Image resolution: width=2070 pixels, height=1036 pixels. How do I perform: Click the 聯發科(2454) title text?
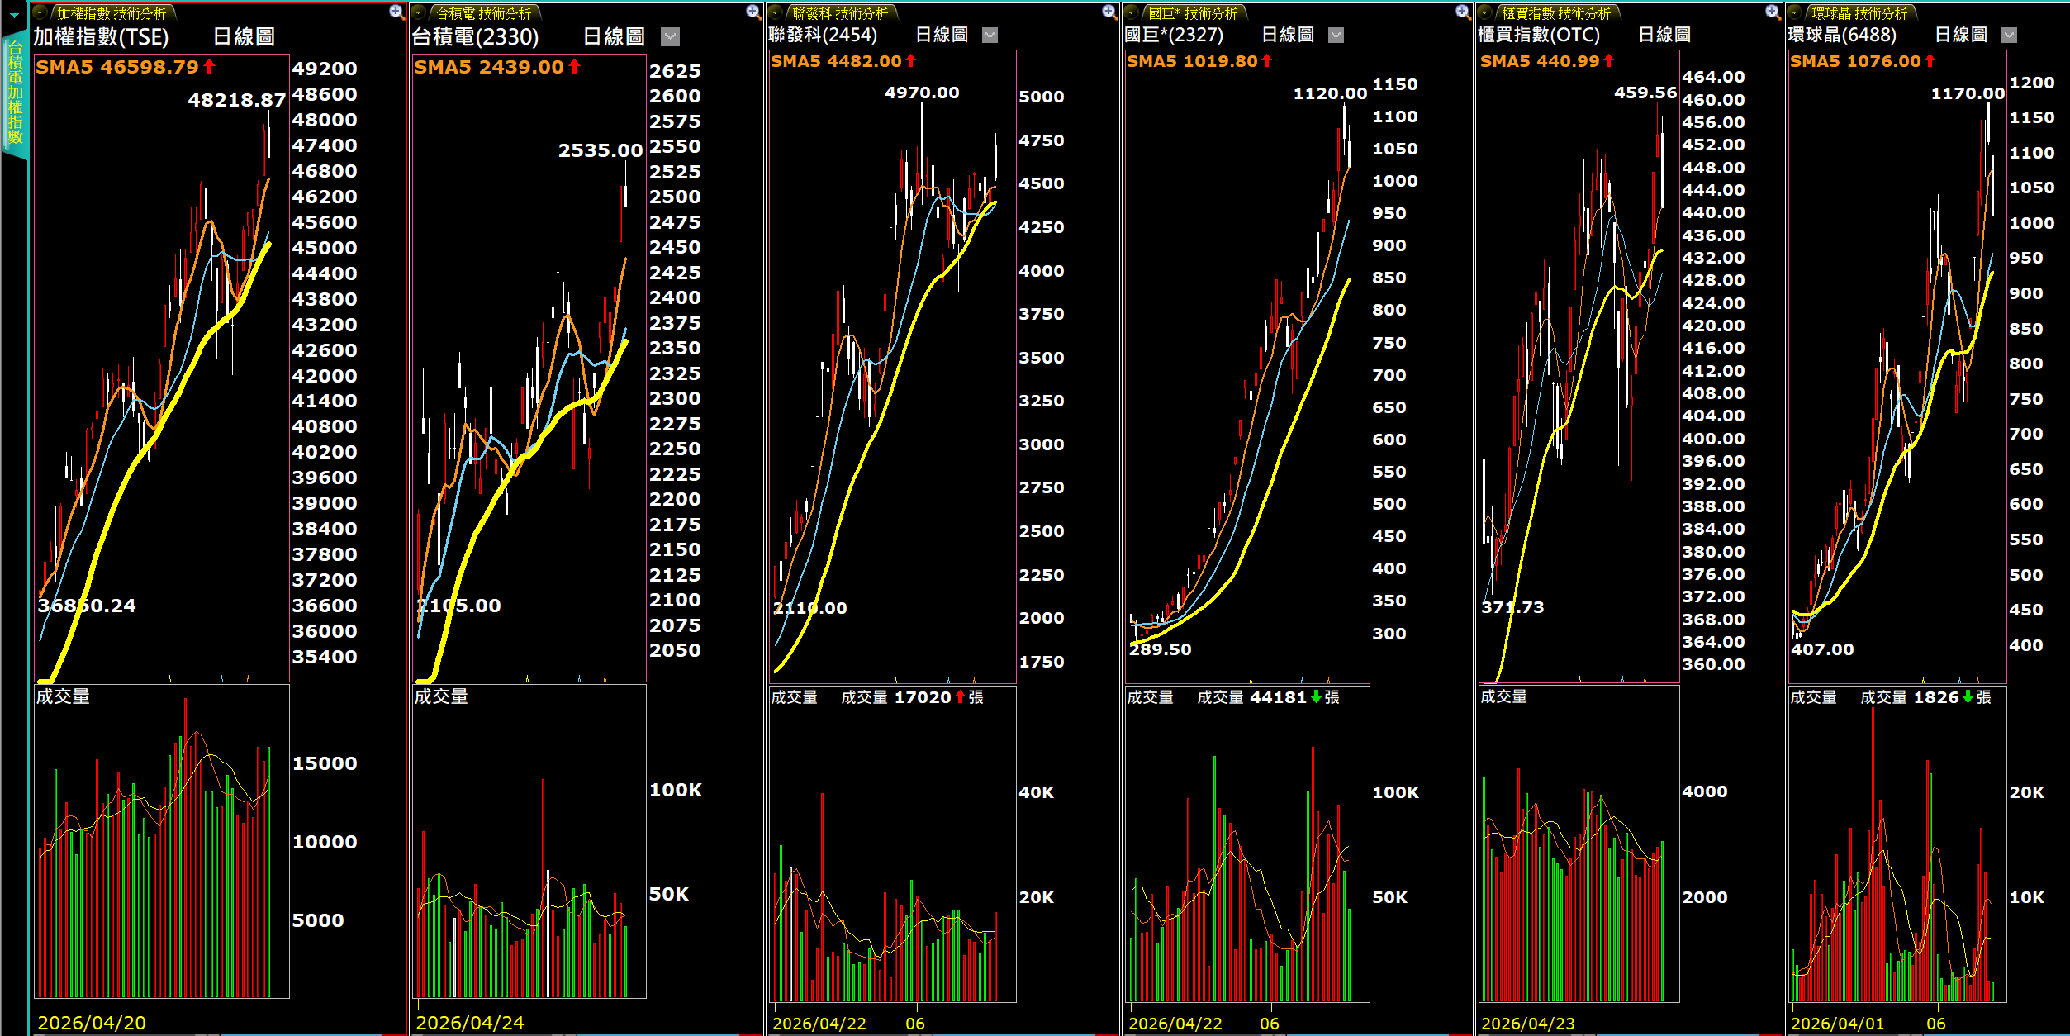(823, 35)
